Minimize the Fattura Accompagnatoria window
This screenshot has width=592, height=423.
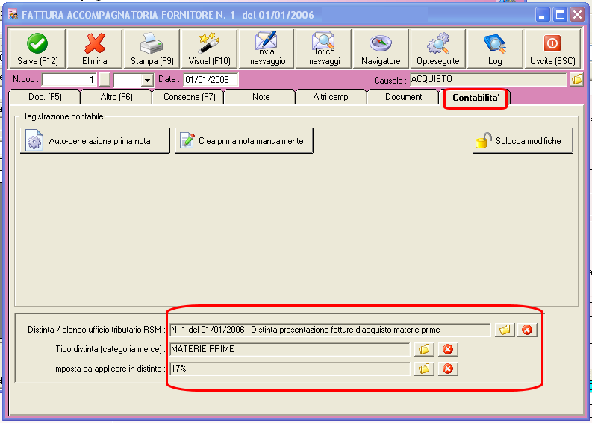click(x=542, y=15)
